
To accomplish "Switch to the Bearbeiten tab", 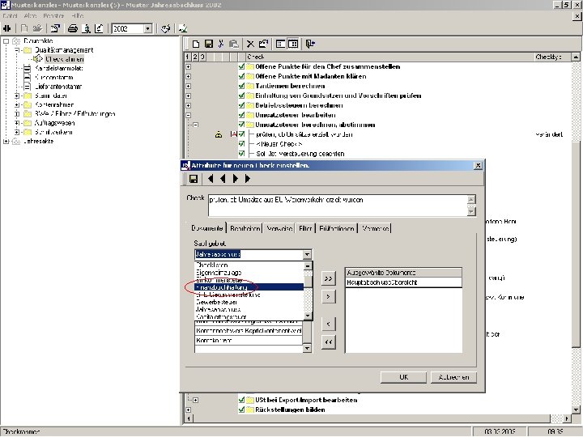I will 245,228.
